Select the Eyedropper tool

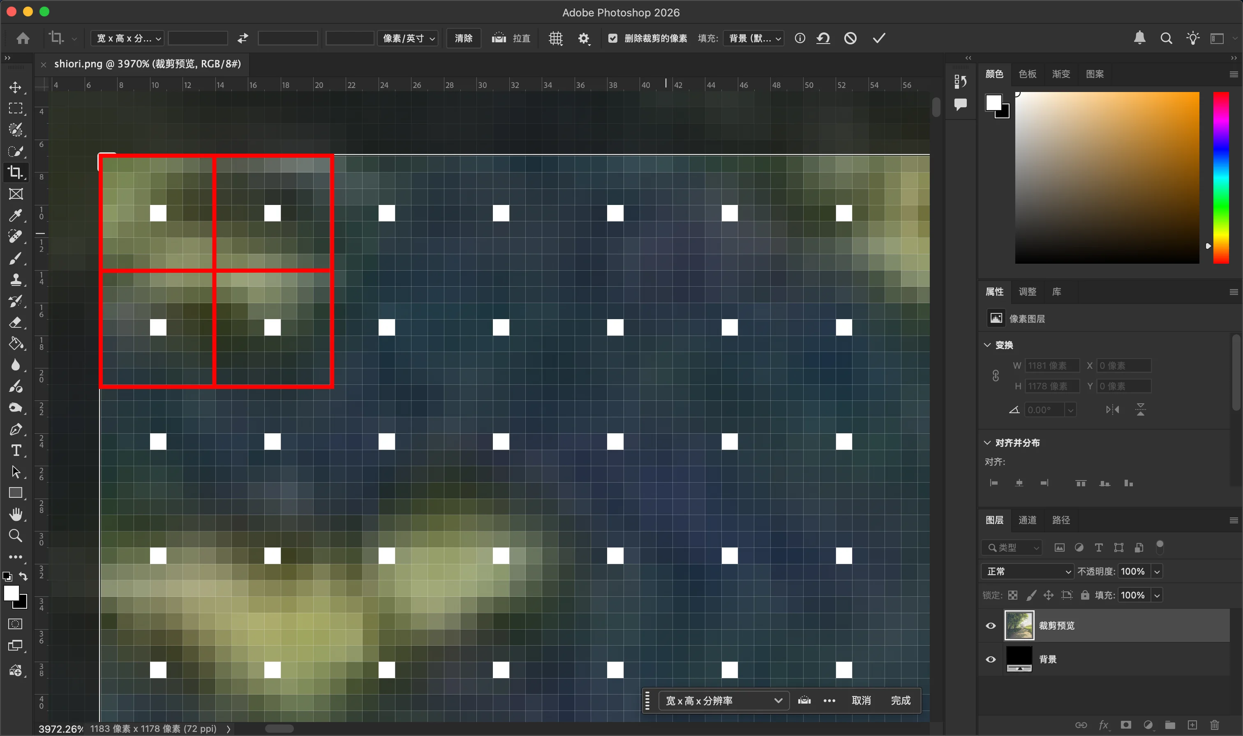pyautogui.click(x=15, y=215)
